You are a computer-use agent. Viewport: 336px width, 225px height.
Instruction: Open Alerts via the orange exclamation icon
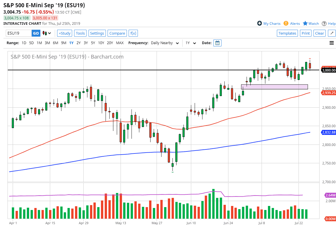coord(286,23)
